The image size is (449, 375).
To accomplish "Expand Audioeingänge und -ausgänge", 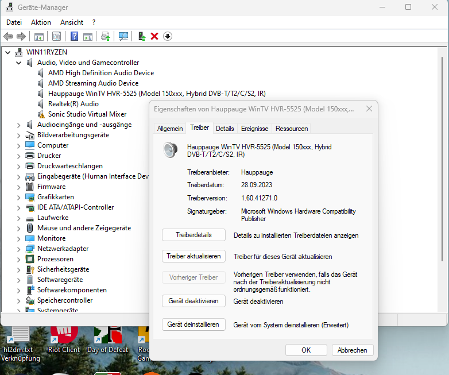I will 19,125.
